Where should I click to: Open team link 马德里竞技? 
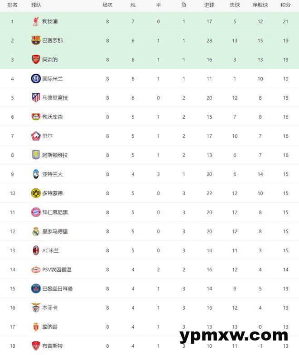tap(55, 98)
